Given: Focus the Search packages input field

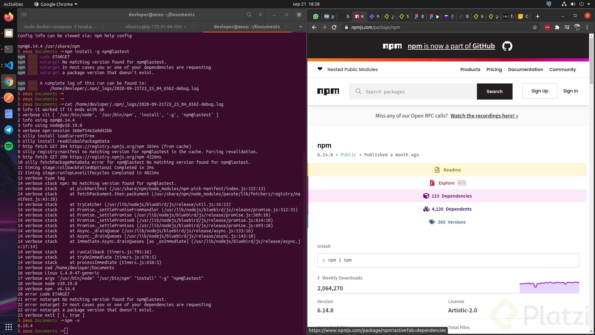Looking at the screenshot, I should coord(413,92).
